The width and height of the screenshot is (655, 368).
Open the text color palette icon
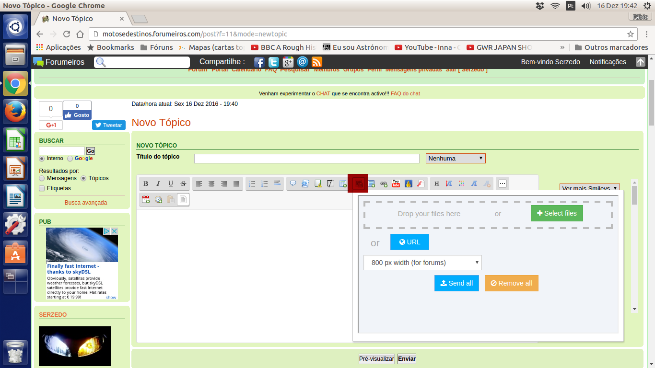(x=462, y=184)
